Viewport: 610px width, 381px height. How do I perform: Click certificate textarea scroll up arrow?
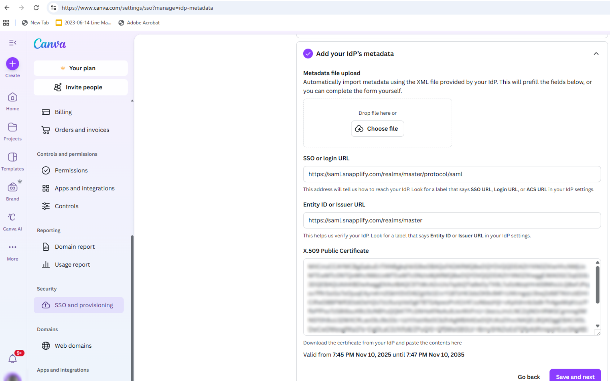598,263
